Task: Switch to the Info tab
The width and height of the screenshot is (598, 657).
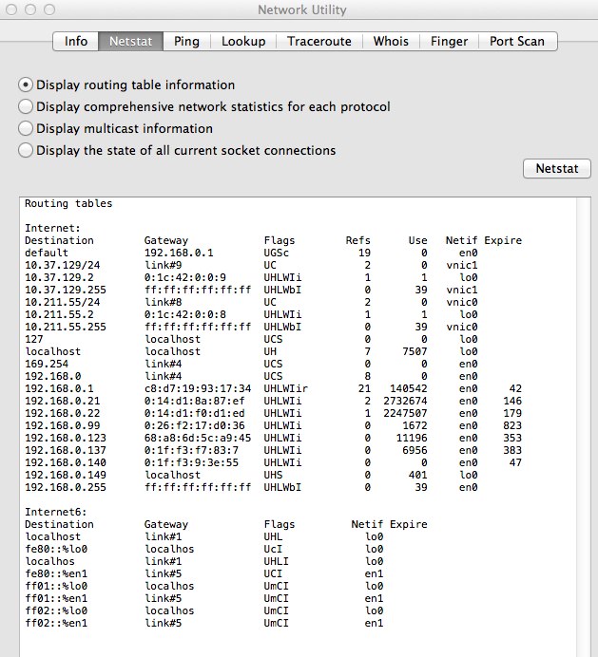Action: [75, 41]
